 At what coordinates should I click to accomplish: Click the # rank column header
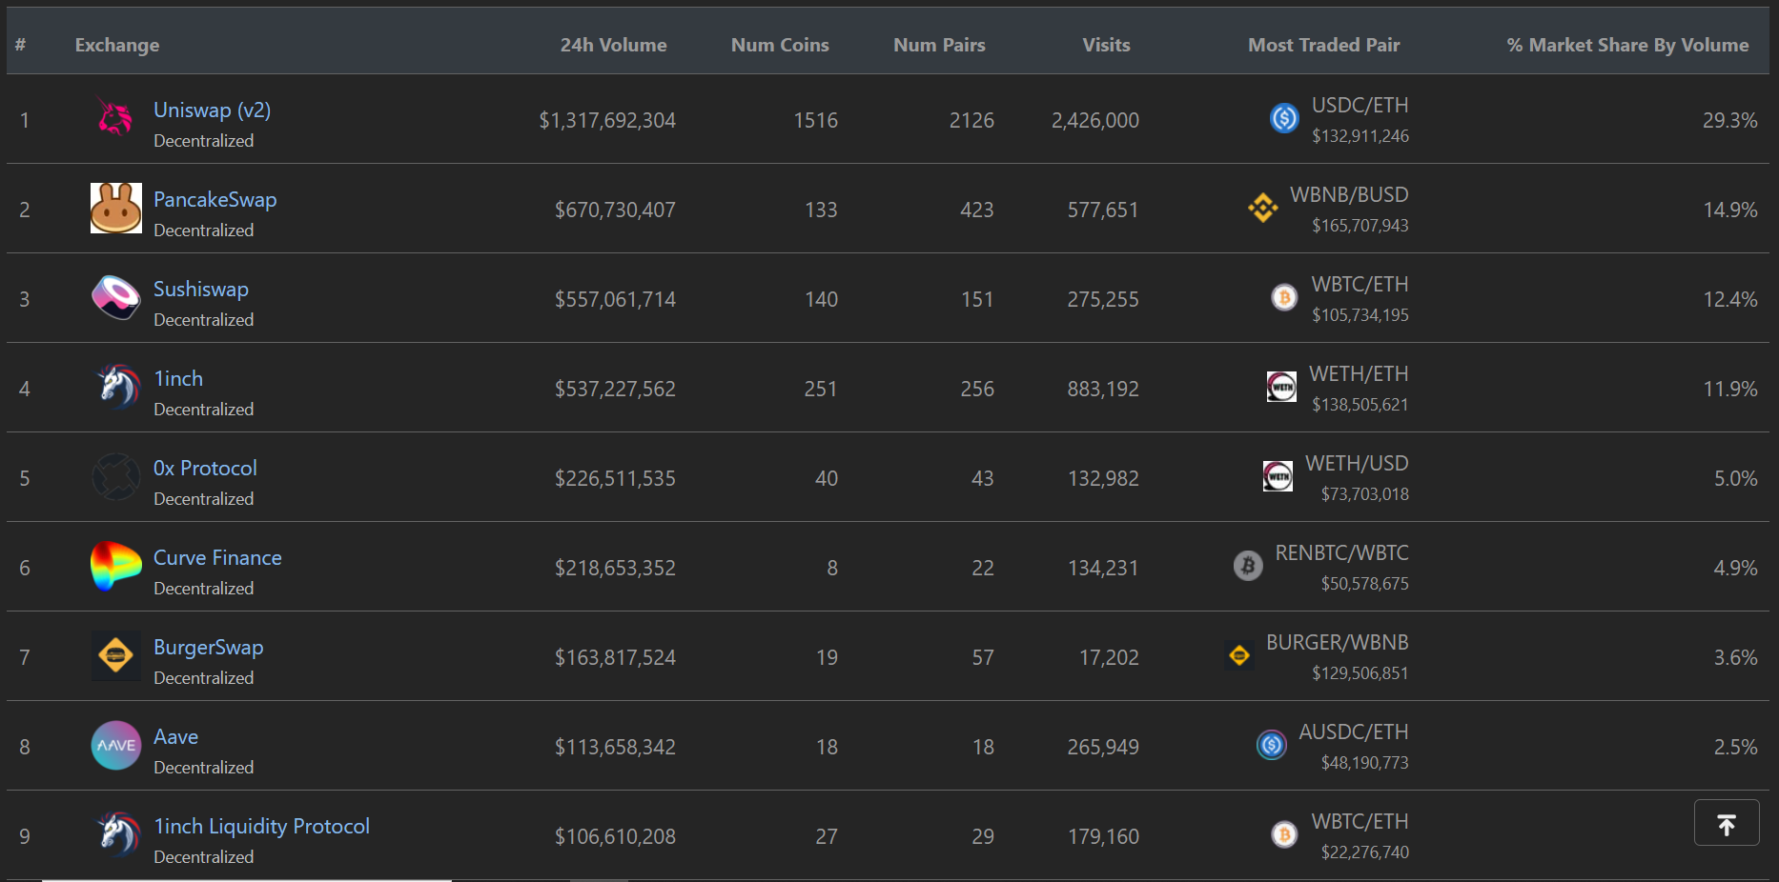coord(20,45)
